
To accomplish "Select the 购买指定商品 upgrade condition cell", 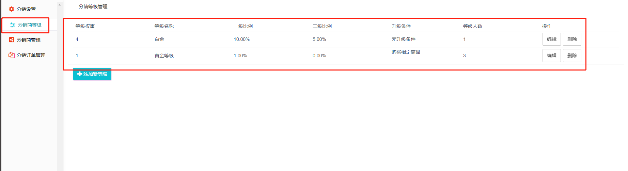I will click(x=406, y=52).
